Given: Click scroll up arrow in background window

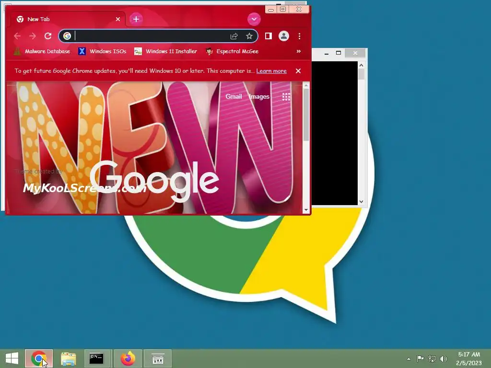Looking at the screenshot, I should point(361,65).
